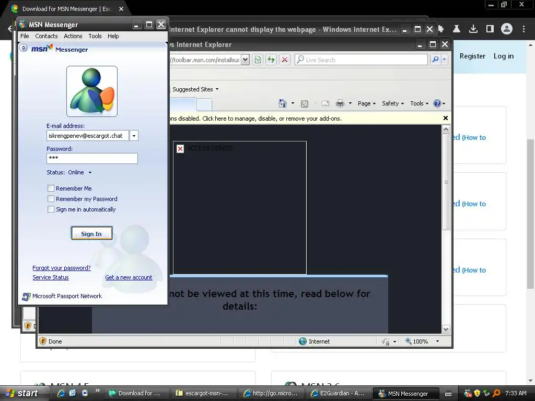Expand the IE address bar dropdown
535x401 pixels.
245,60
